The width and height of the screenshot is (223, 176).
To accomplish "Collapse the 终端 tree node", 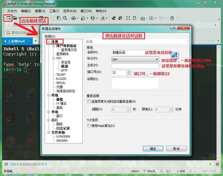I will [49, 95].
